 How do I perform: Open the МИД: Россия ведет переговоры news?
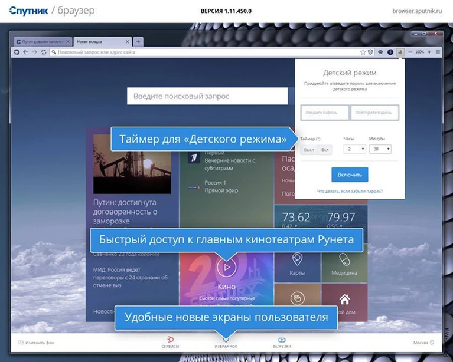(x=131, y=278)
